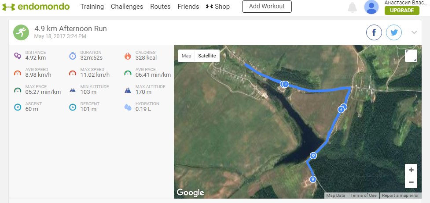Open the Training menu
Viewport: 430px width, 203px height.
click(92, 7)
